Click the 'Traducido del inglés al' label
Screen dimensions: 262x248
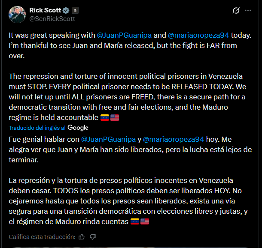(37, 128)
